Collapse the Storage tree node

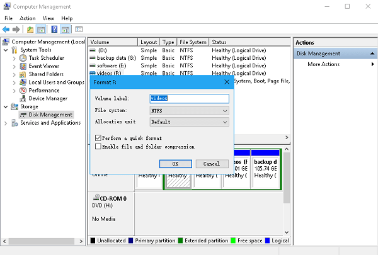6,106
